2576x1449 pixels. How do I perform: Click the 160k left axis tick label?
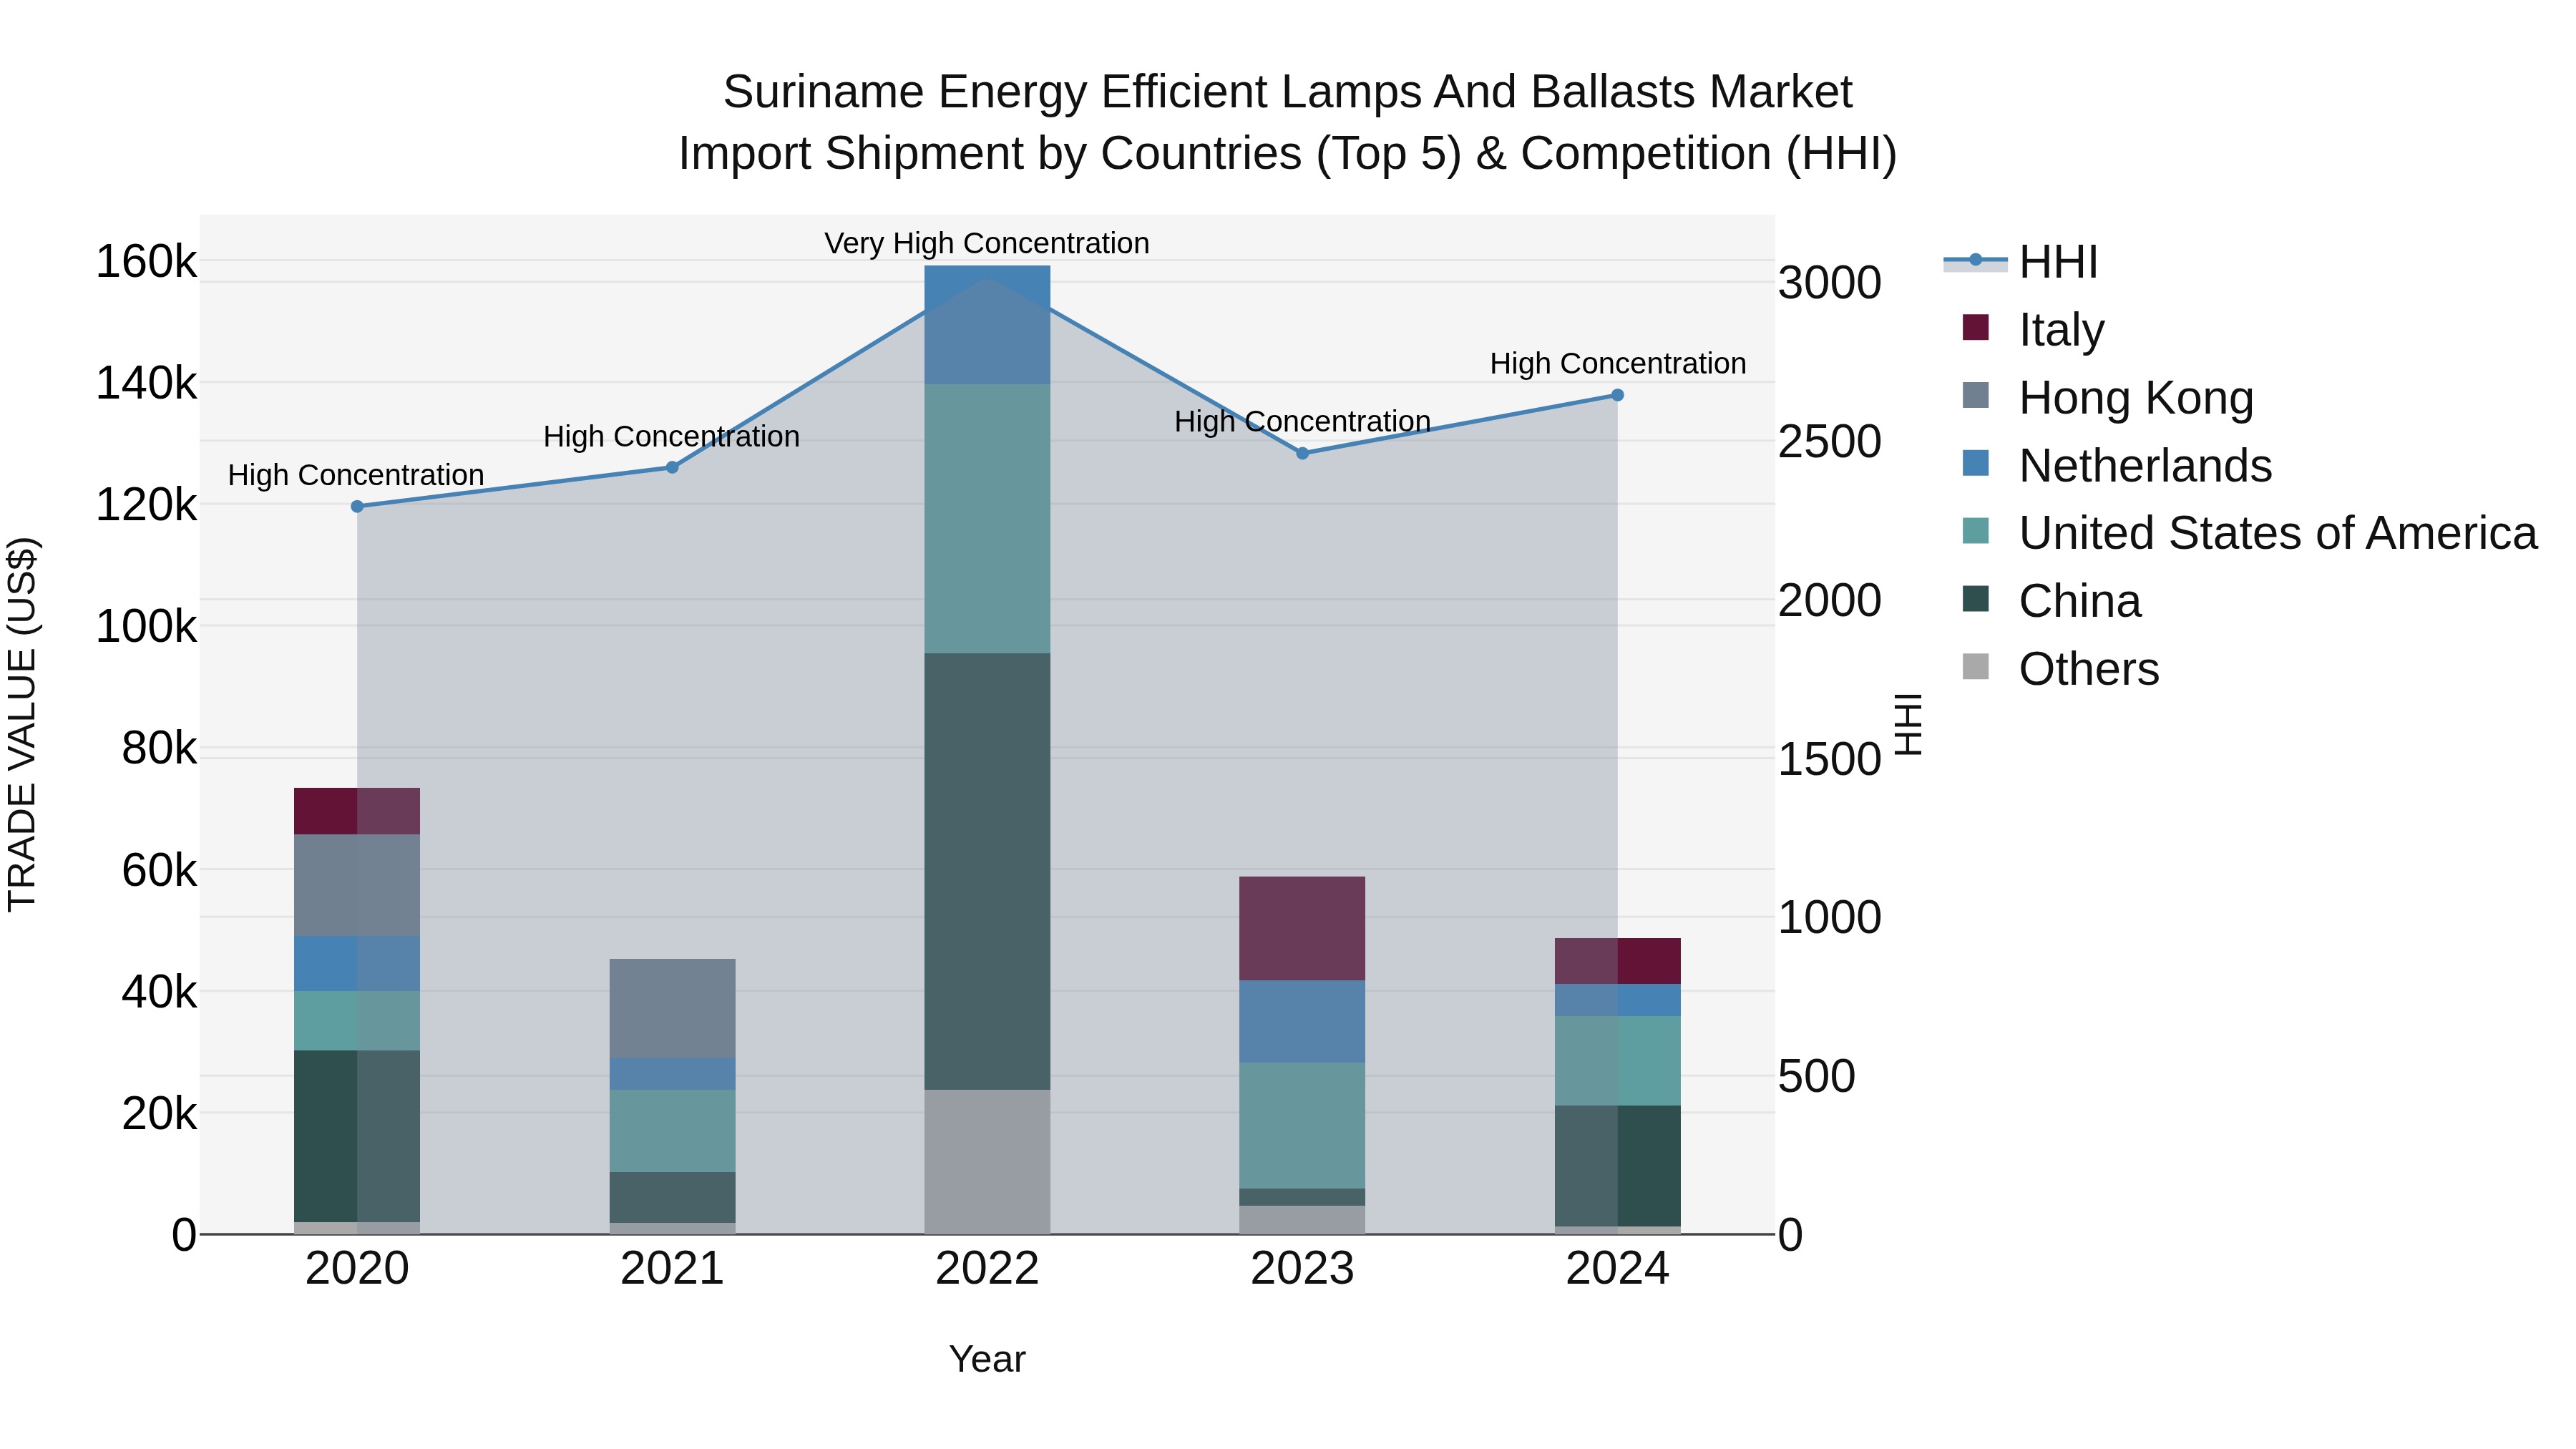(146, 262)
